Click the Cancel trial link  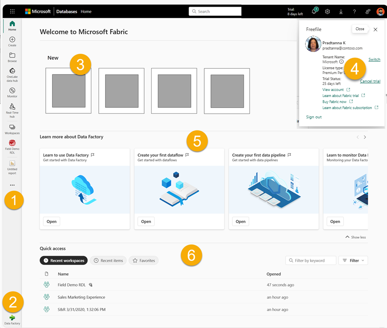point(370,81)
